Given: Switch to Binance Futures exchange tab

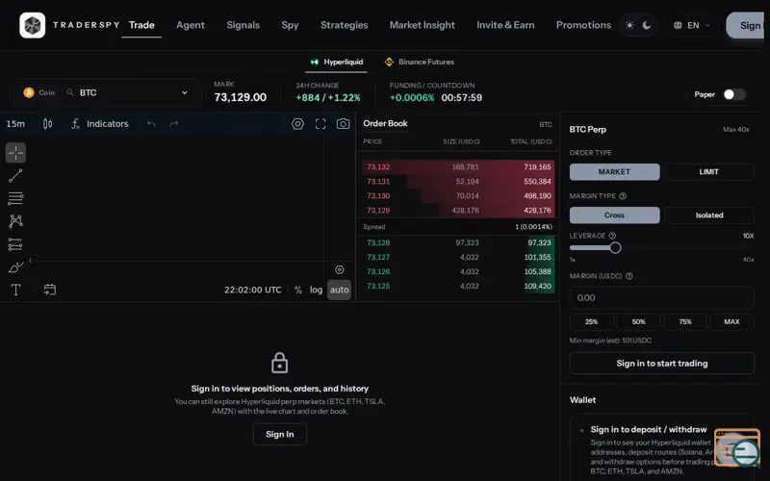Looking at the screenshot, I should point(420,62).
